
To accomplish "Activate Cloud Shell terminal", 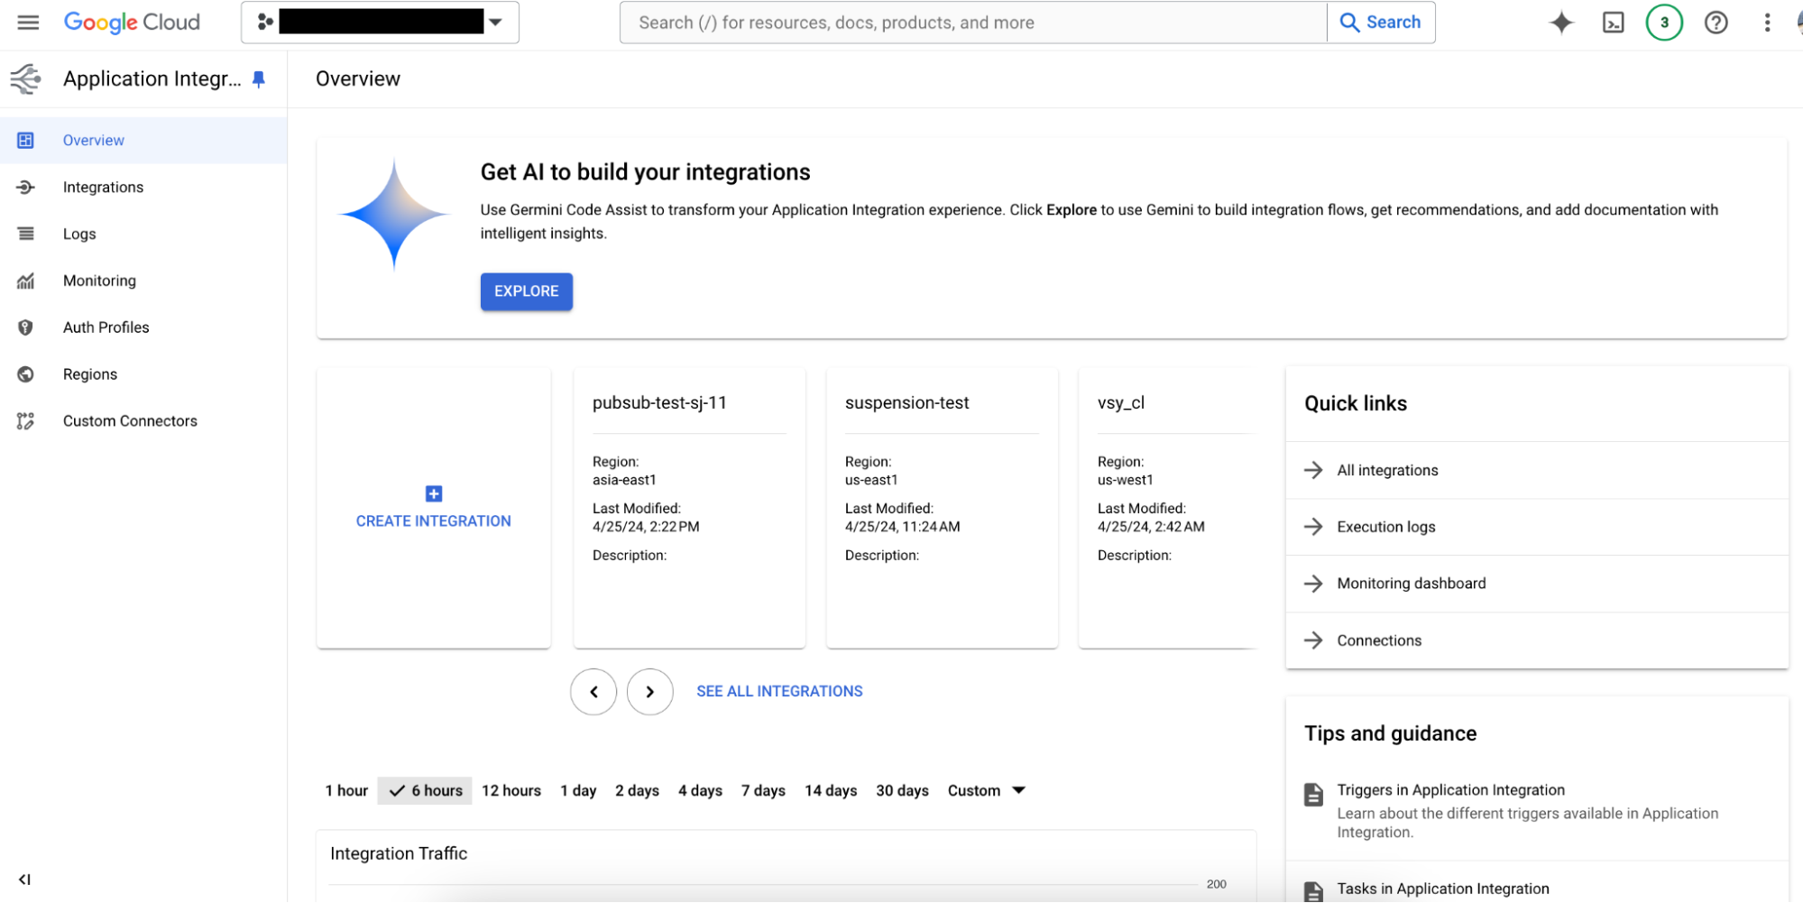I will (x=1613, y=22).
